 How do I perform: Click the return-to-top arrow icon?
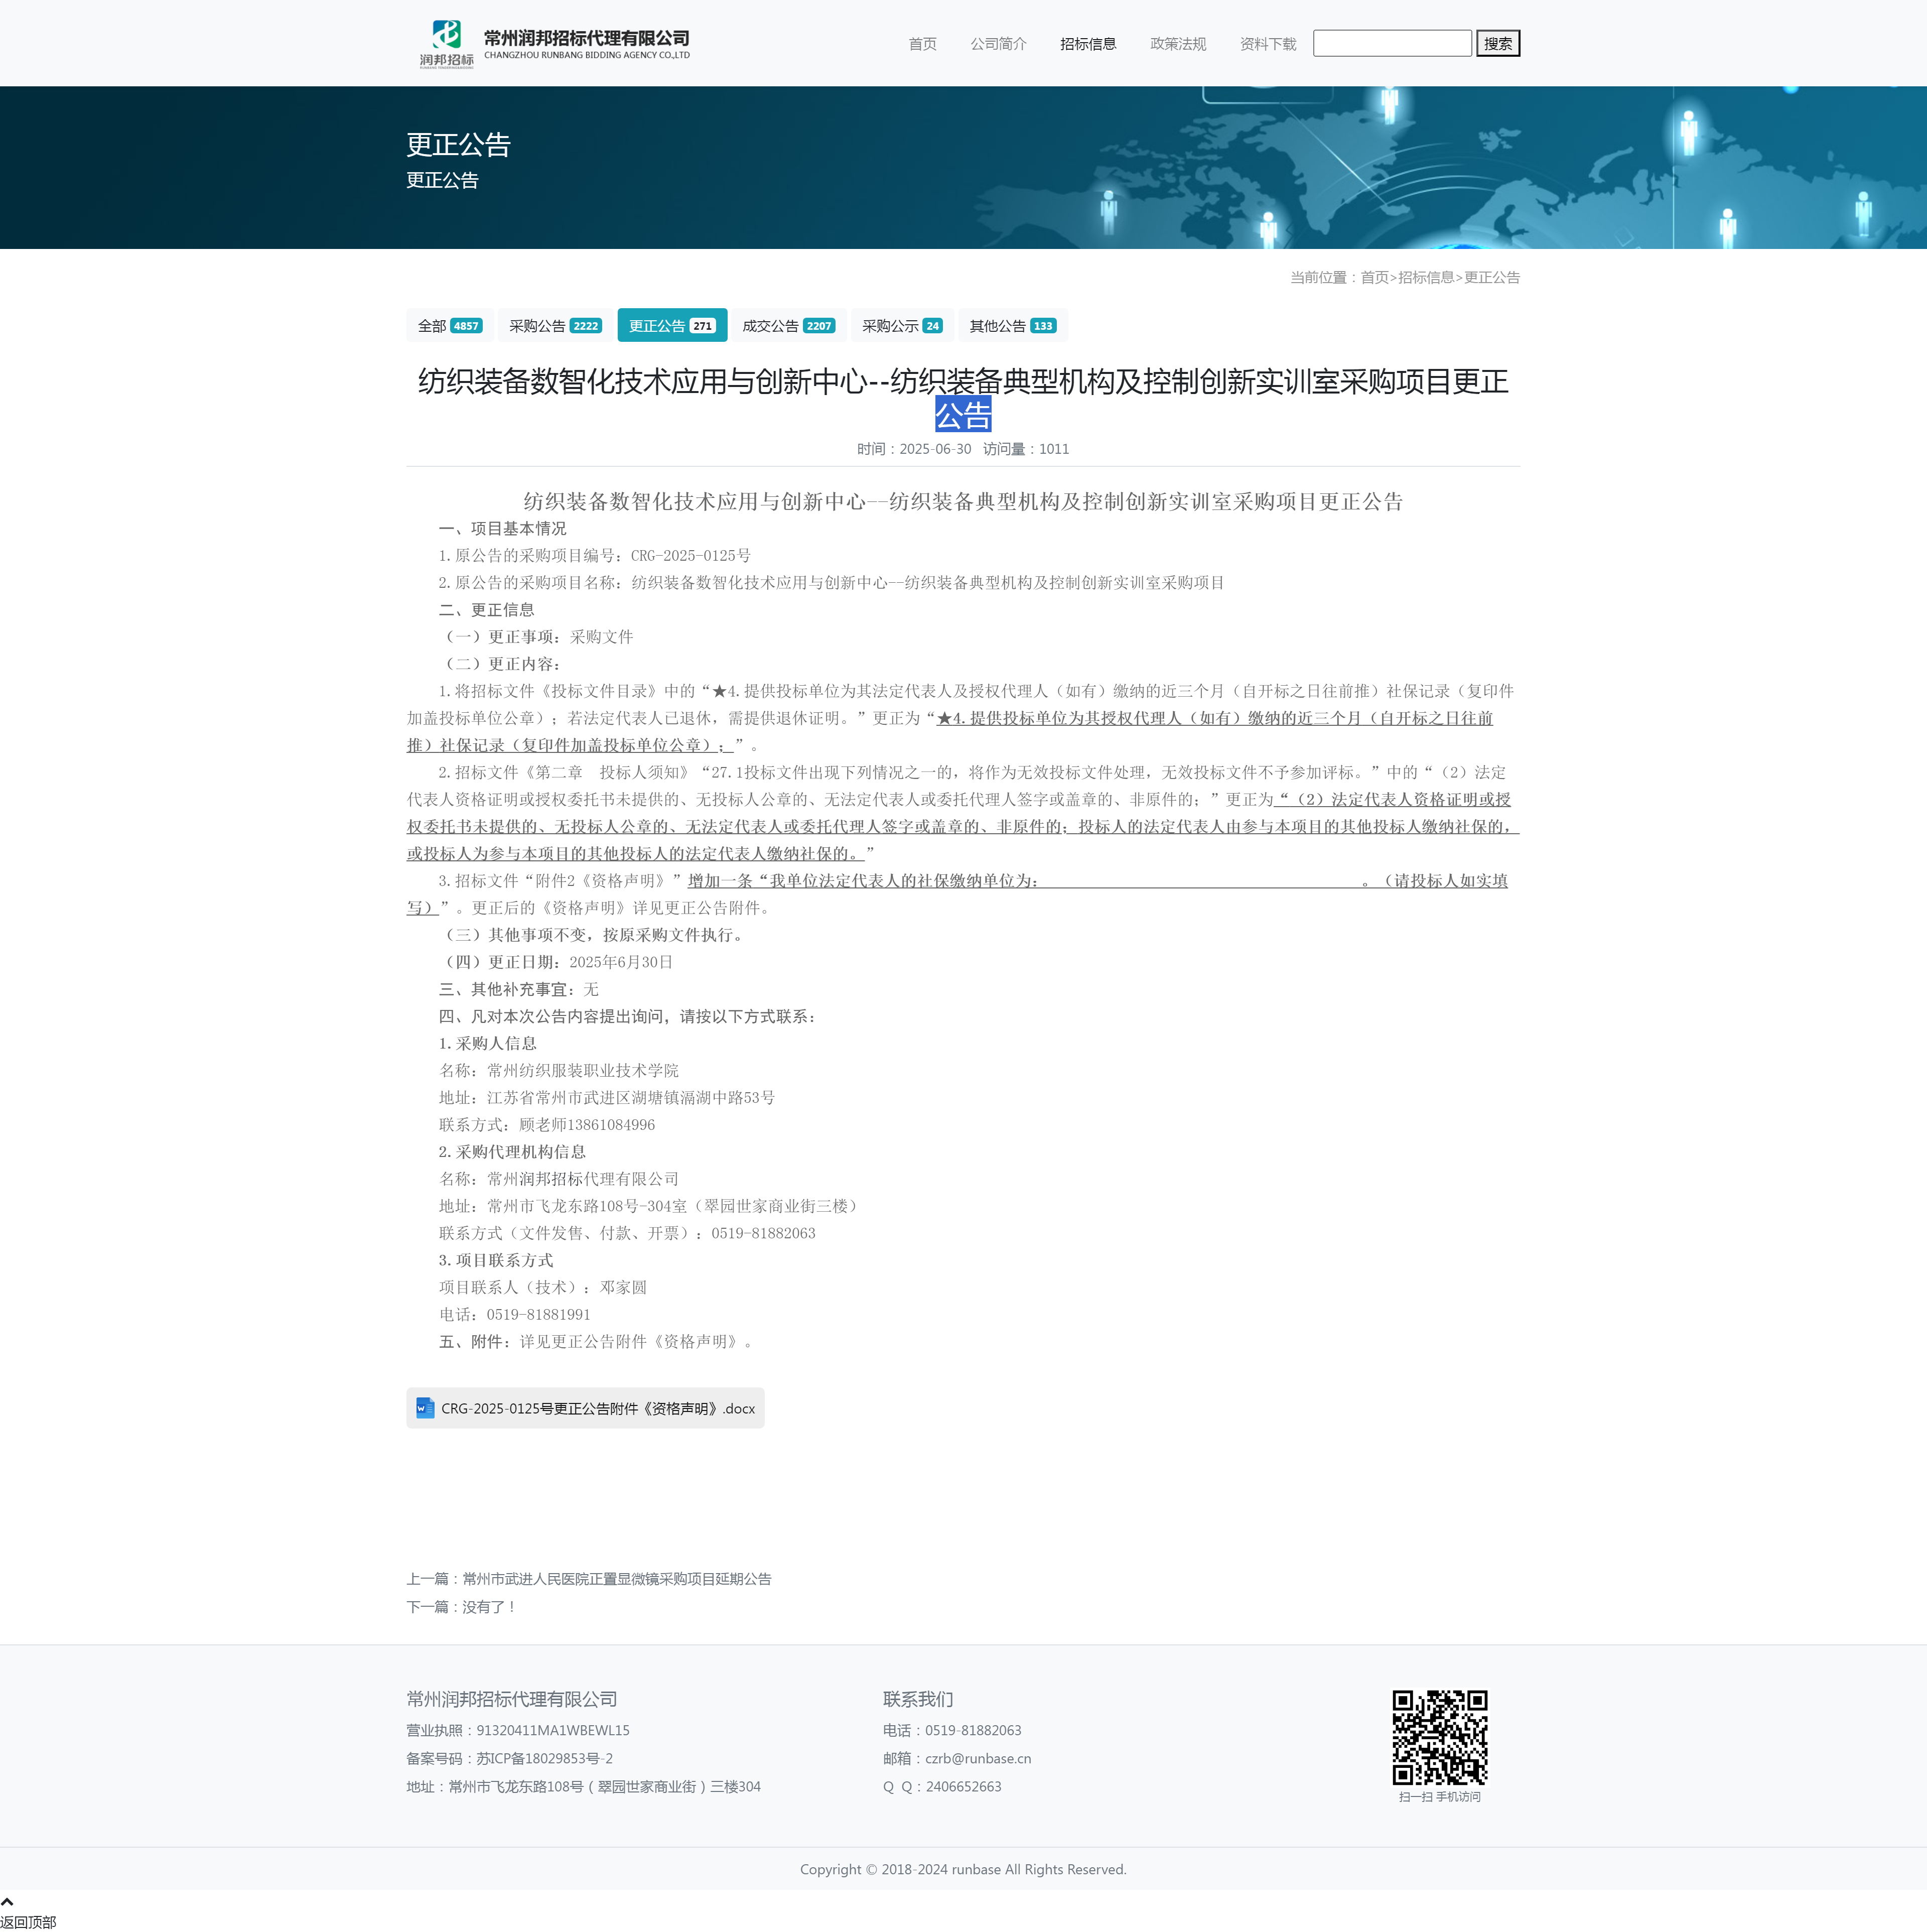pos(7,1901)
